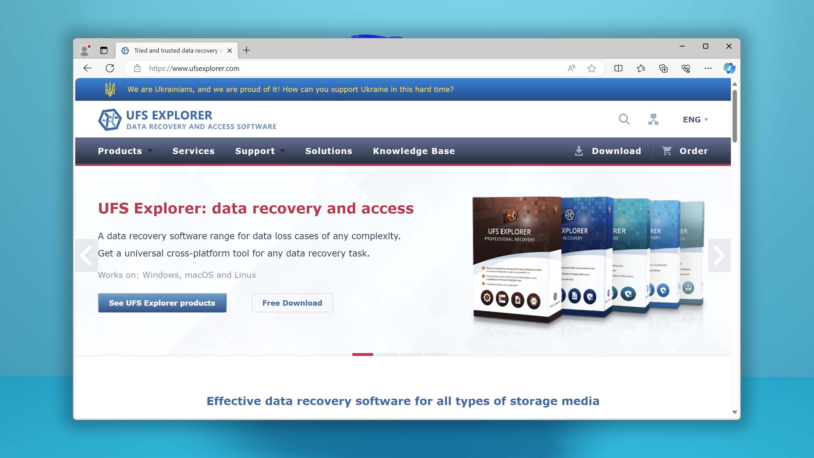This screenshot has height=458, width=814.
Task: Open the sitemap icon
Action: click(x=653, y=119)
